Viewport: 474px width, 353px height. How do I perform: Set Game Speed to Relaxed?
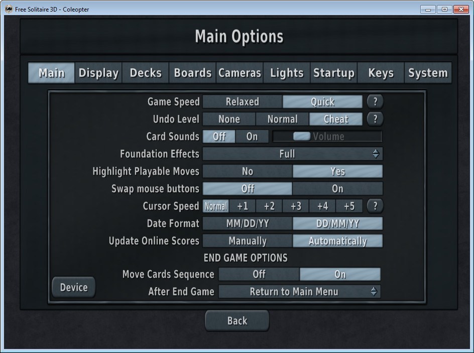[242, 102]
